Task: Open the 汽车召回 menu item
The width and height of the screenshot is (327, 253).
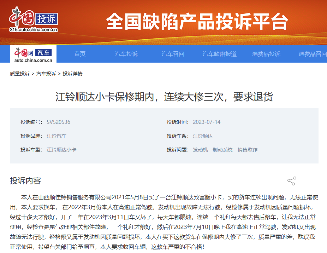Action: point(173,54)
